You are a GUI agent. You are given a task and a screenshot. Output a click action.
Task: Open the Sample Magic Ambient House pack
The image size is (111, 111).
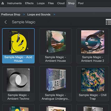click(55, 46)
